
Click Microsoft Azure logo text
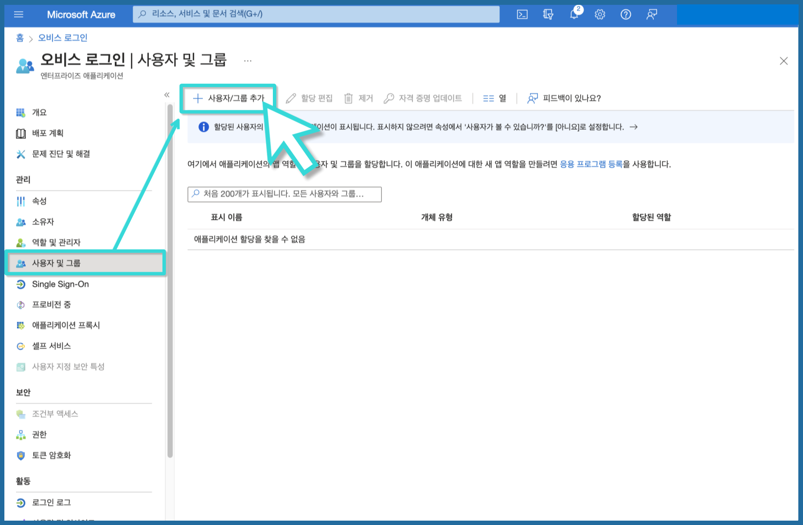pos(81,15)
